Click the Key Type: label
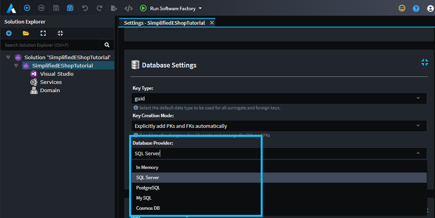Screen dimensions: 435x218 click(143, 88)
